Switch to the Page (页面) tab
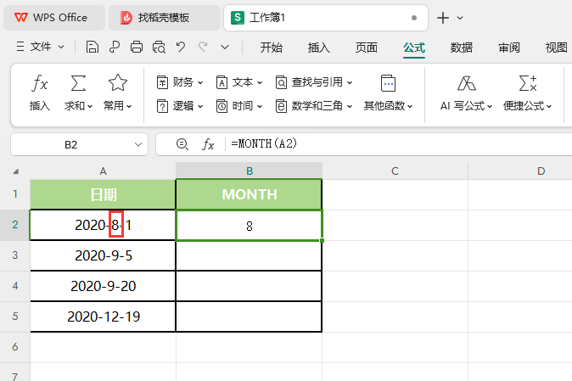572x381 pixels. 367,48
